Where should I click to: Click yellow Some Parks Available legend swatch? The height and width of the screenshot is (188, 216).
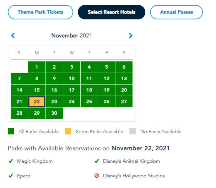pyautogui.click(x=68, y=132)
